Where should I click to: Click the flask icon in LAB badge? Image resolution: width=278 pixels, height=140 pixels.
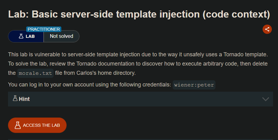point(21,36)
